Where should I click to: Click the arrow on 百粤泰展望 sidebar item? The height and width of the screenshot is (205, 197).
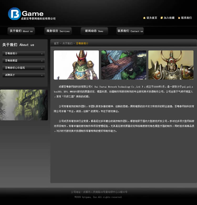(x=42, y=61)
